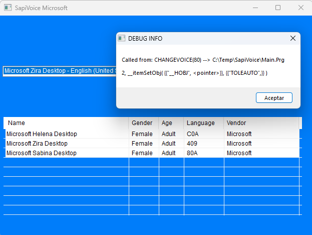Select the Microsoft Helena Desktop row
This screenshot has height=235, width=312.
152,134
